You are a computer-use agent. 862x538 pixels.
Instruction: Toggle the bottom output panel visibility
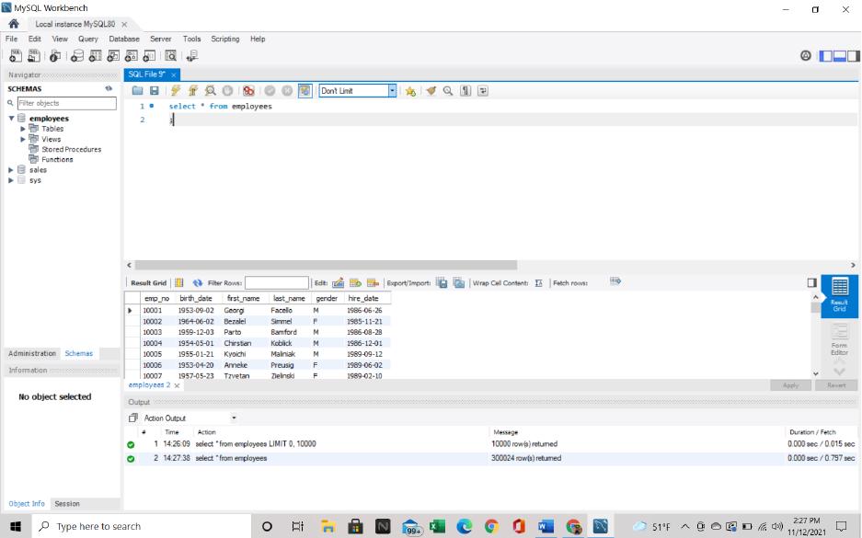839,55
